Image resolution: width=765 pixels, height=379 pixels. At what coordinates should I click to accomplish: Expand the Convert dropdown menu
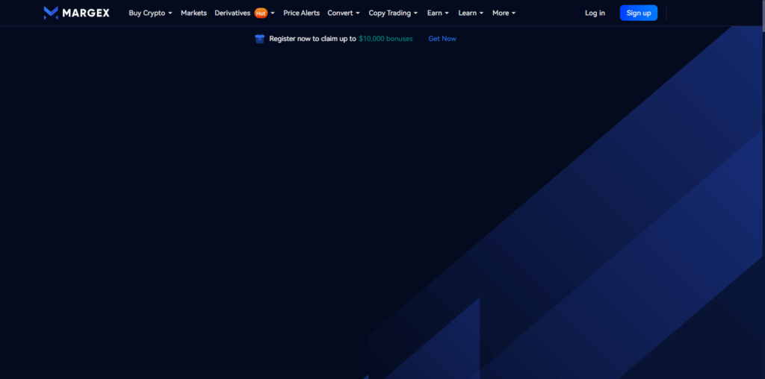coord(344,13)
